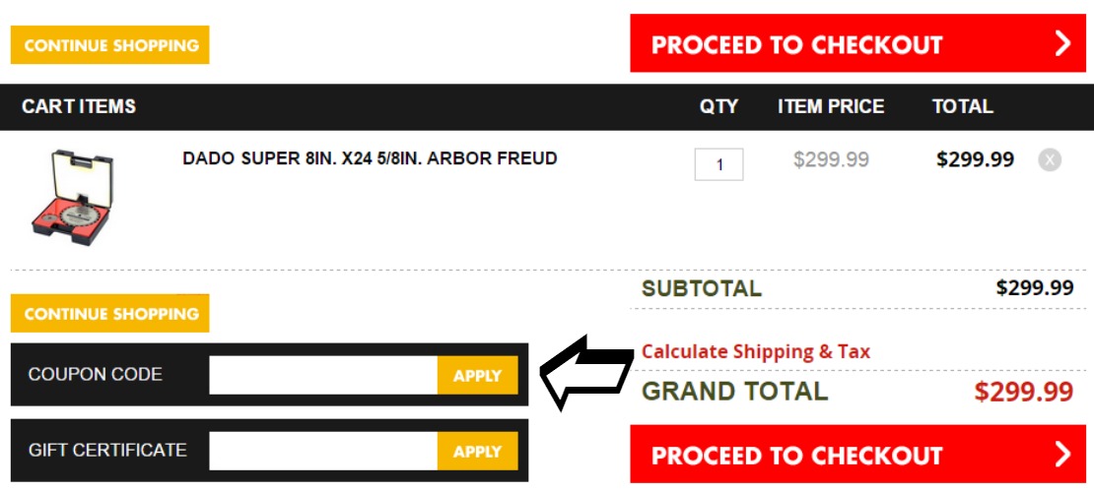The image size is (1094, 492).
Task: Apply the gift certificate
Action: pyautogui.click(x=478, y=451)
